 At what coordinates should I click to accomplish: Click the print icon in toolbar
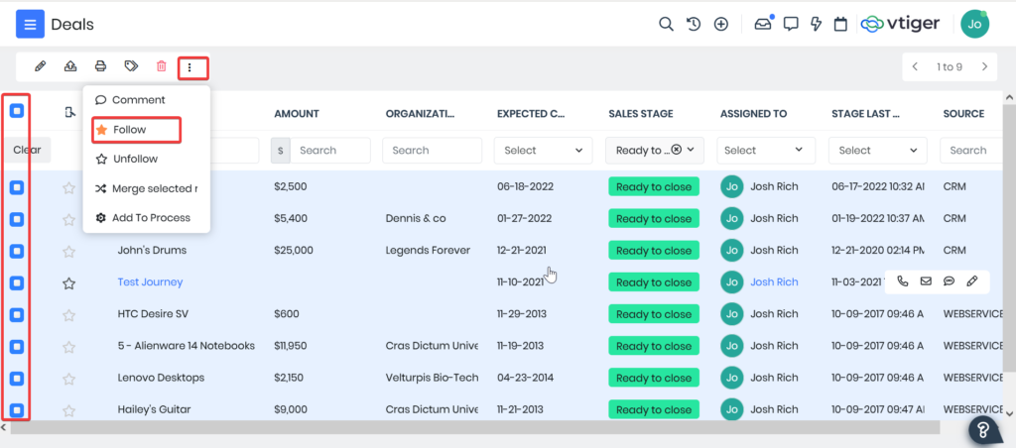click(x=100, y=66)
